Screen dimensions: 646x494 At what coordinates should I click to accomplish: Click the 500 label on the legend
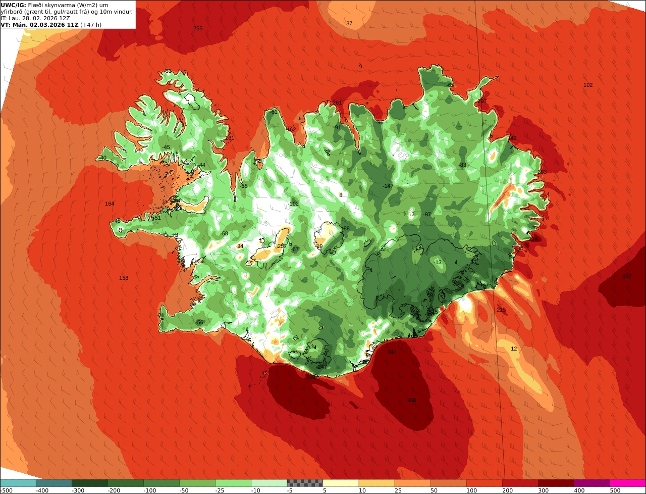pyautogui.click(x=615, y=490)
